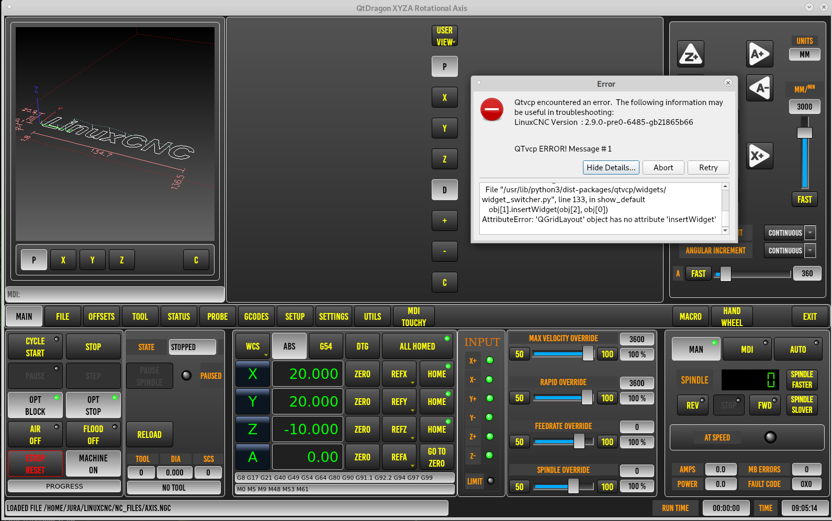Click the red error stop icon
This screenshot has height=521, width=832.
pos(492,109)
